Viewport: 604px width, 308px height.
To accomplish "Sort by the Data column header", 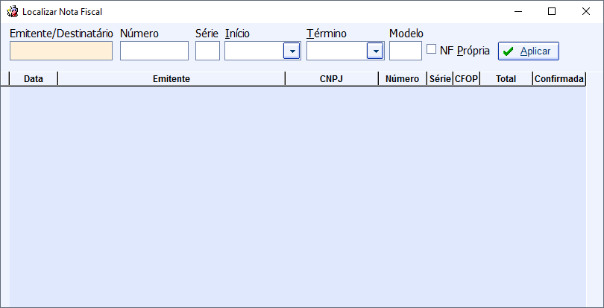I will pos(34,78).
